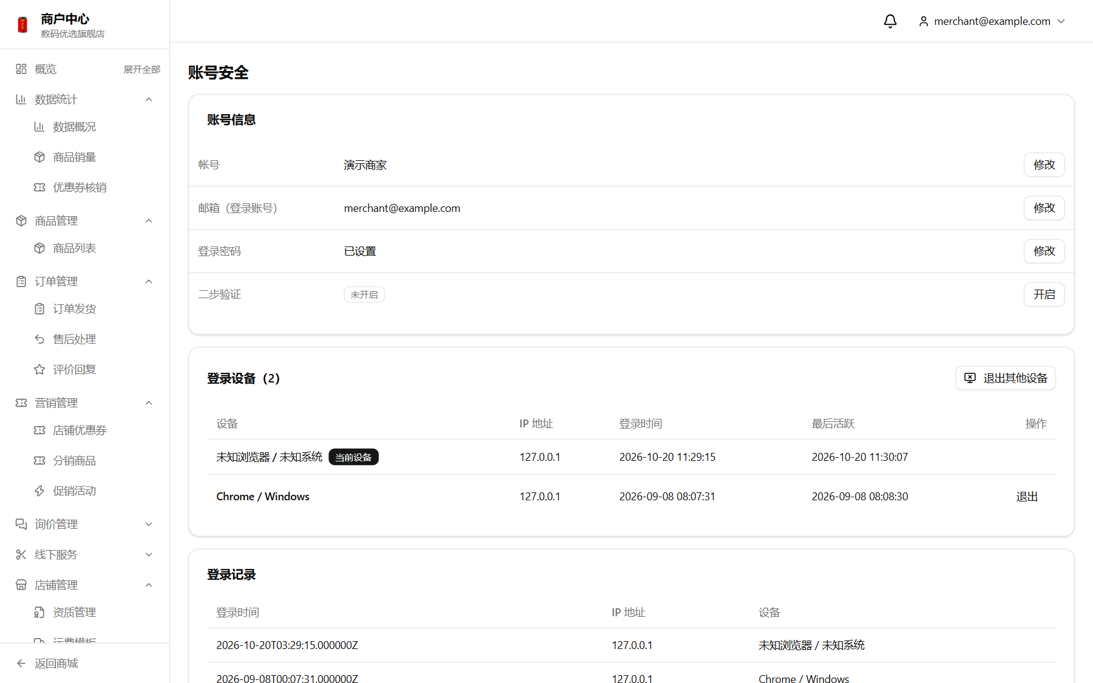1093x683 pixels.
Task: Click the 商品销量 box icon
Action: click(39, 157)
